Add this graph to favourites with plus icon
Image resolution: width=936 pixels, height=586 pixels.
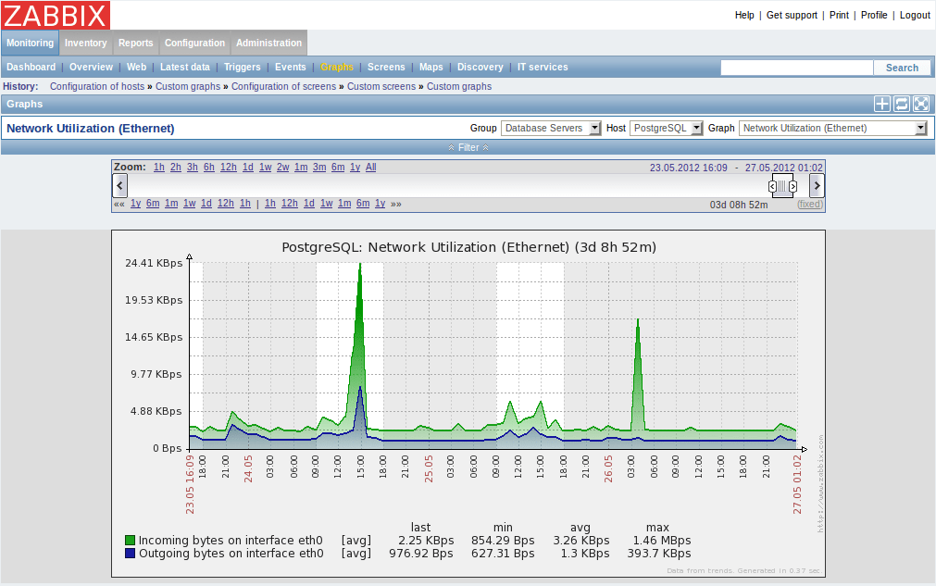[x=881, y=104]
